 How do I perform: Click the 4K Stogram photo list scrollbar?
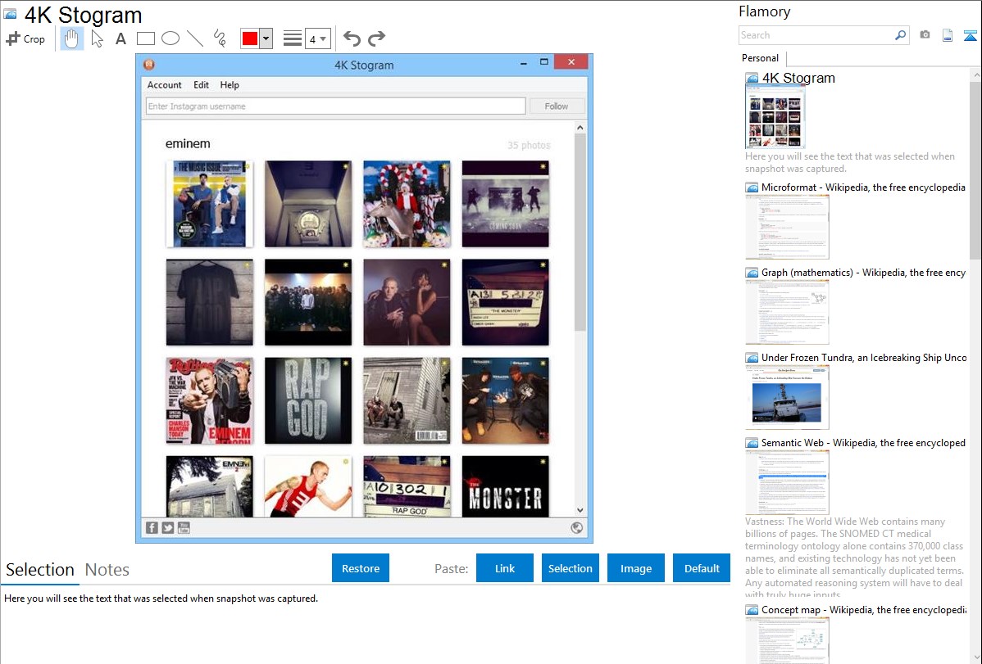coord(580,232)
